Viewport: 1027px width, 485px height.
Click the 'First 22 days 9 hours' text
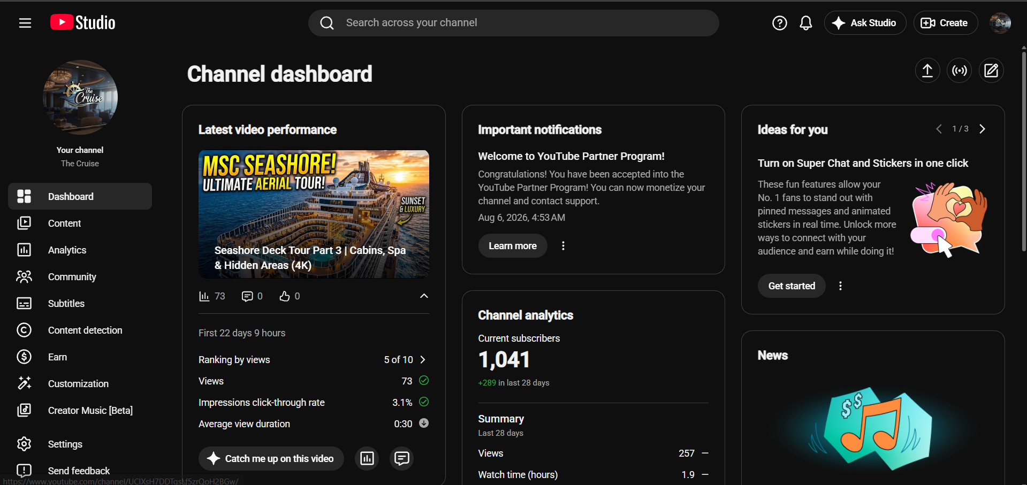click(242, 333)
